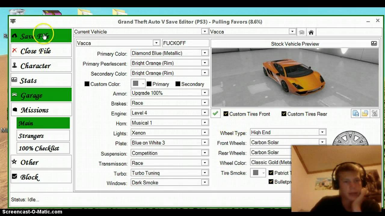Click the green checkmark apply icon
This screenshot has width=385, height=216.
point(215,114)
